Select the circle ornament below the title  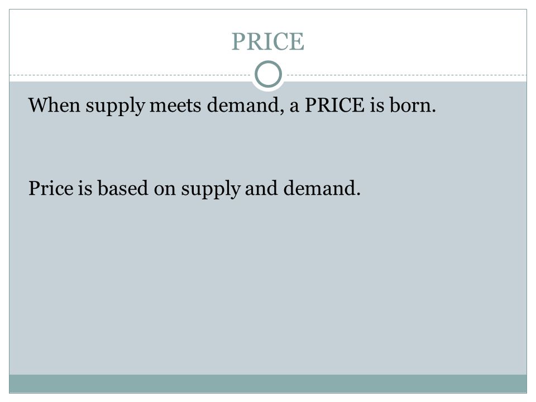tap(269, 74)
